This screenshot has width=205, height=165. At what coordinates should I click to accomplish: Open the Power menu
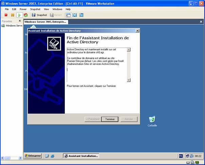coord(23,9)
